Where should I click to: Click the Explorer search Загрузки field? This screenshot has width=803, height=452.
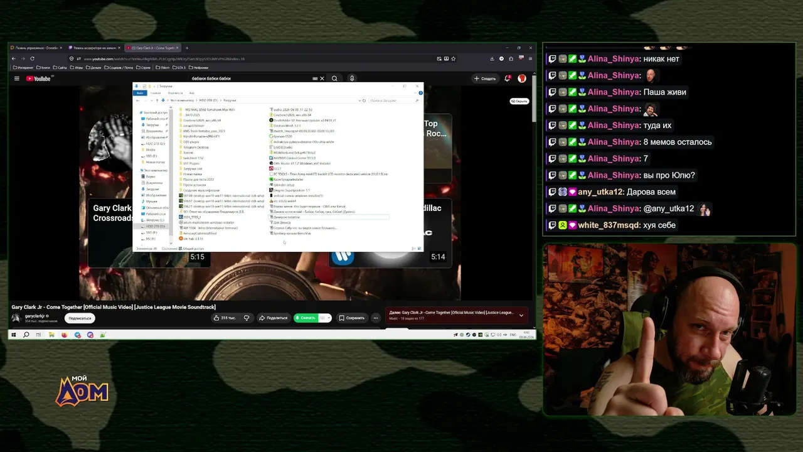coord(393,100)
